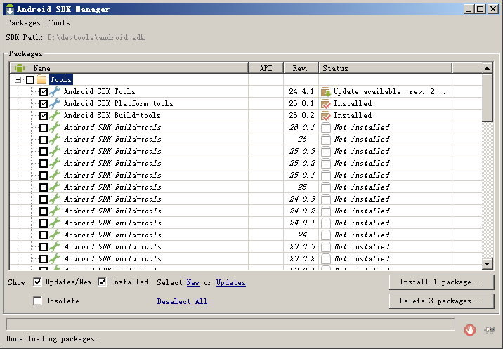Sort by the API column header
The height and width of the screenshot is (349, 503).
(266, 68)
